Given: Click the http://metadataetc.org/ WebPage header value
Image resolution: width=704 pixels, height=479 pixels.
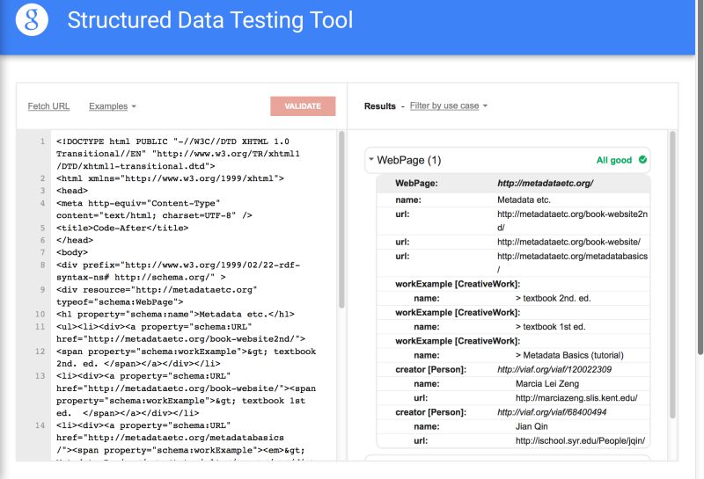Looking at the screenshot, I should tap(545, 184).
